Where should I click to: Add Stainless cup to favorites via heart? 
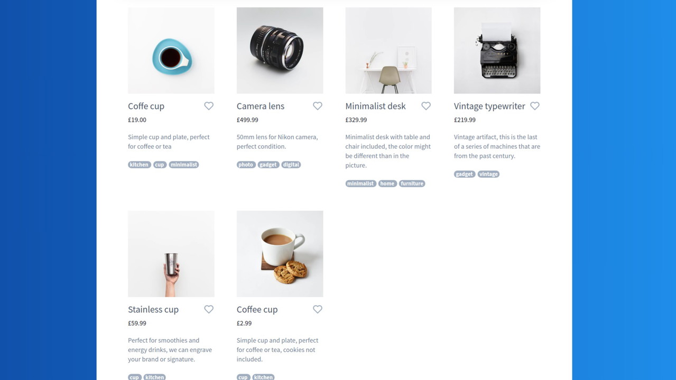(x=209, y=309)
